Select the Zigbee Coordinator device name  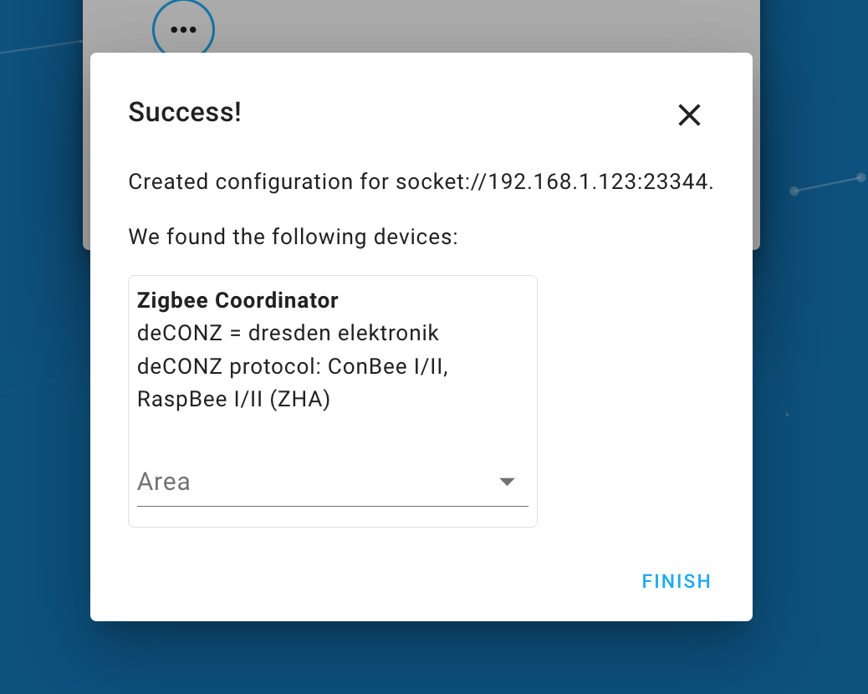tap(237, 300)
